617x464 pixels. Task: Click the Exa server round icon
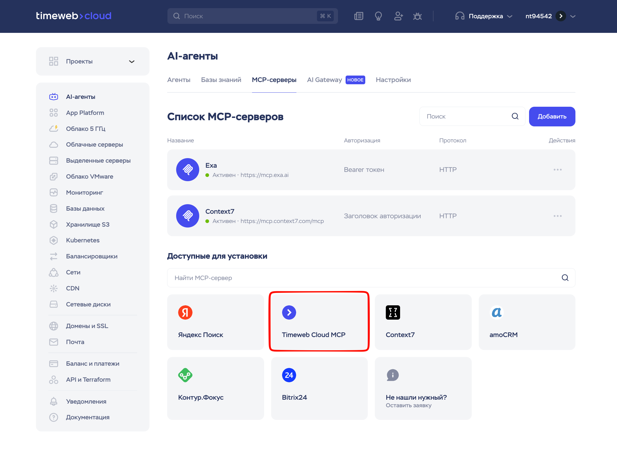pos(188,170)
